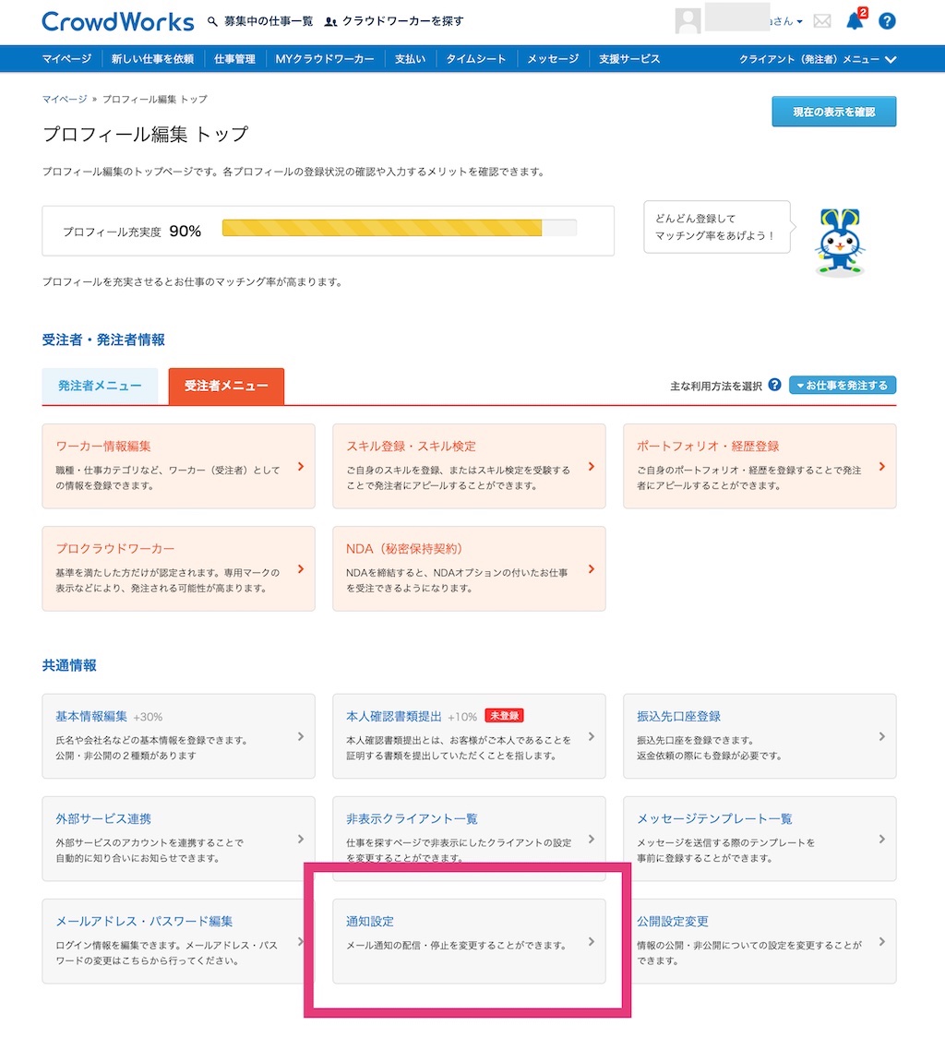Open messages with the envelope icon
The width and height of the screenshot is (945, 1037).
point(821,20)
